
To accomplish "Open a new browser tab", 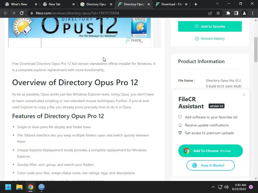I will point(196,4).
